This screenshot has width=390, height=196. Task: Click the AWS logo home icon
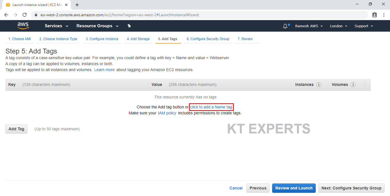[23, 26]
